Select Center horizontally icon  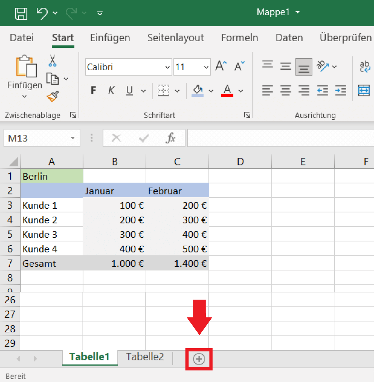pos(286,91)
